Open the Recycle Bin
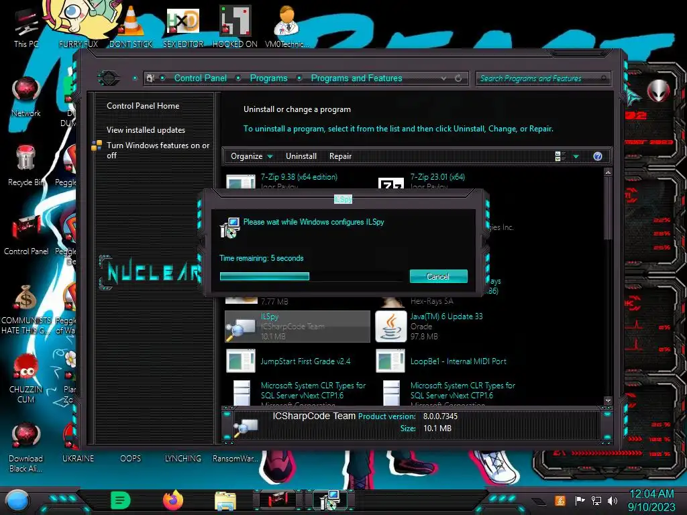The image size is (687, 515). pyautogui.click(x=25, y=166)
